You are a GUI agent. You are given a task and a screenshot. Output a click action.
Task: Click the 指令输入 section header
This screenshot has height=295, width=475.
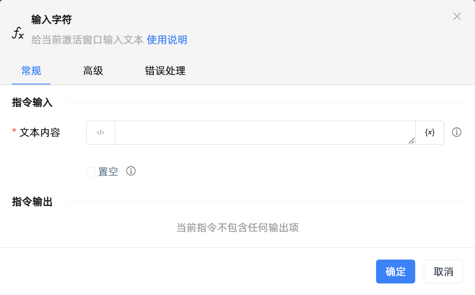point(32,103)
